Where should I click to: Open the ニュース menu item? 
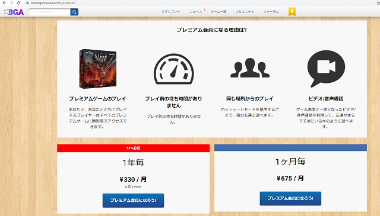195,12
